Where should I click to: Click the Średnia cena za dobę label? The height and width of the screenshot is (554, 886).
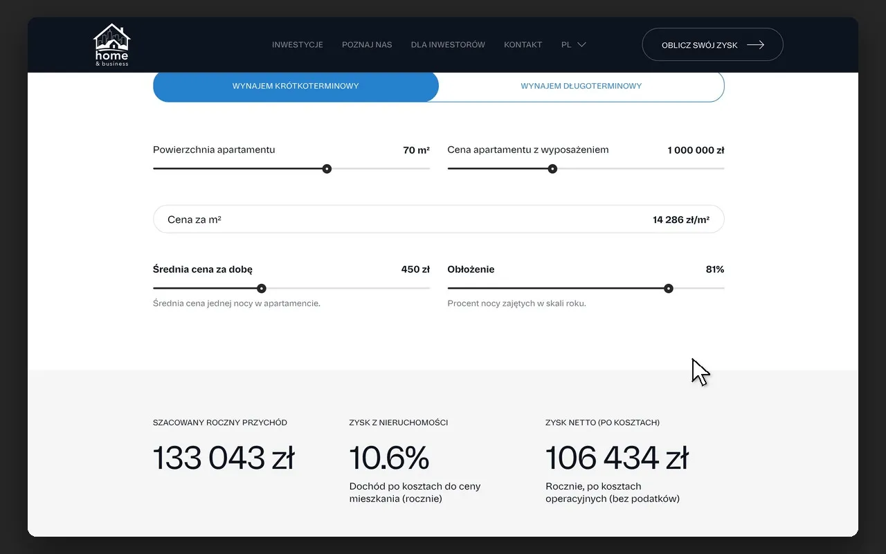203,270
